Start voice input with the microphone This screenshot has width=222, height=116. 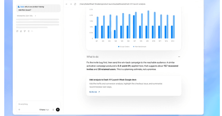[53, 110]
